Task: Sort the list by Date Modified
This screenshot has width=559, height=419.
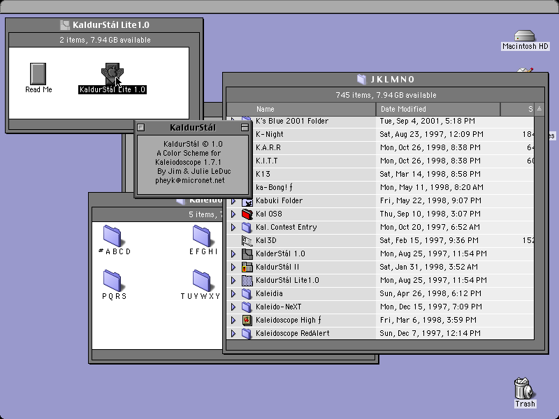Action: 438,109
